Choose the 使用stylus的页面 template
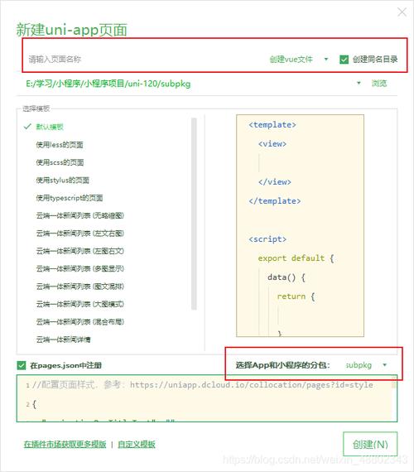Screen dimensions: 414x472 coord(63,181)
